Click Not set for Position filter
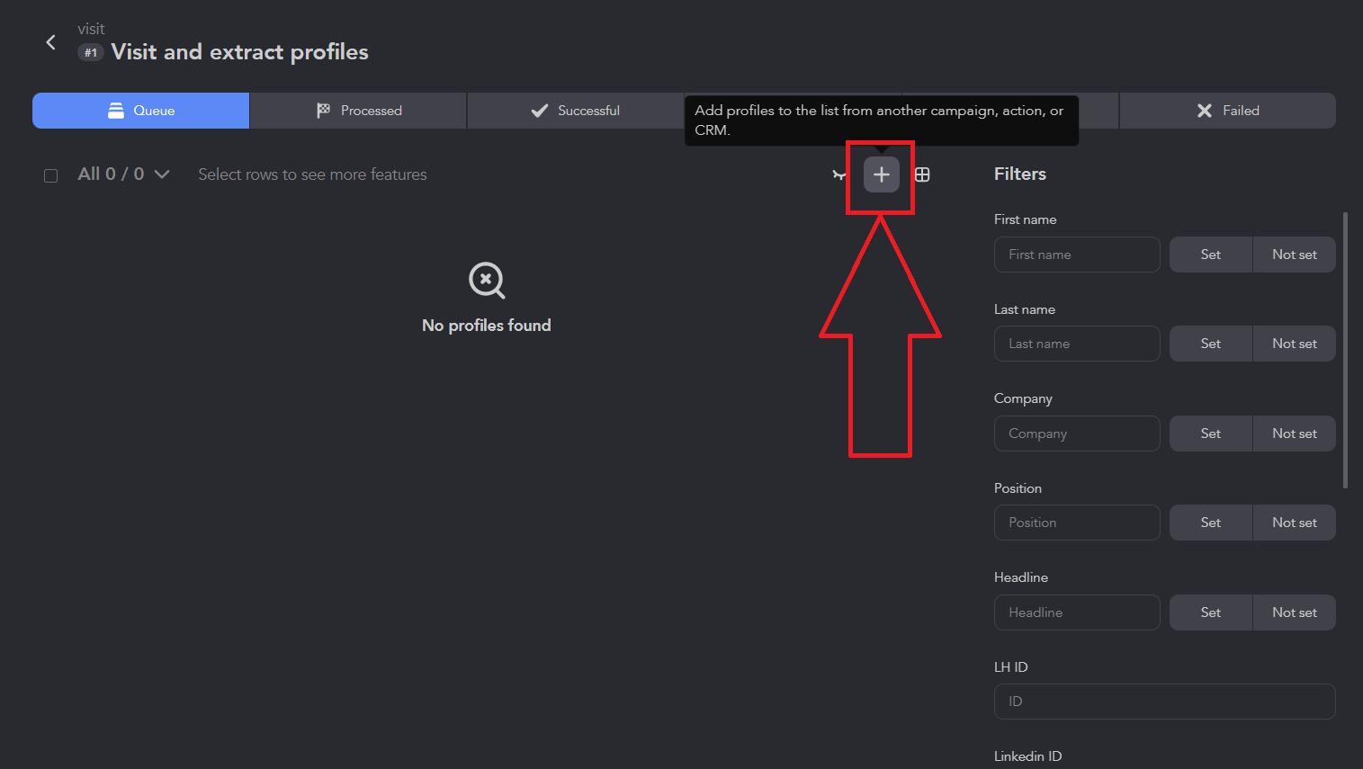This screenshot has width=1363, height=769. pyautogui.click(x=1295, y=523)
